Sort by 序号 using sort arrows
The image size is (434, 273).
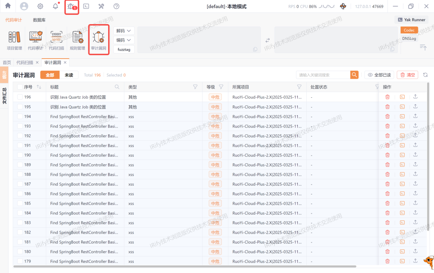[x=39, y=87]
